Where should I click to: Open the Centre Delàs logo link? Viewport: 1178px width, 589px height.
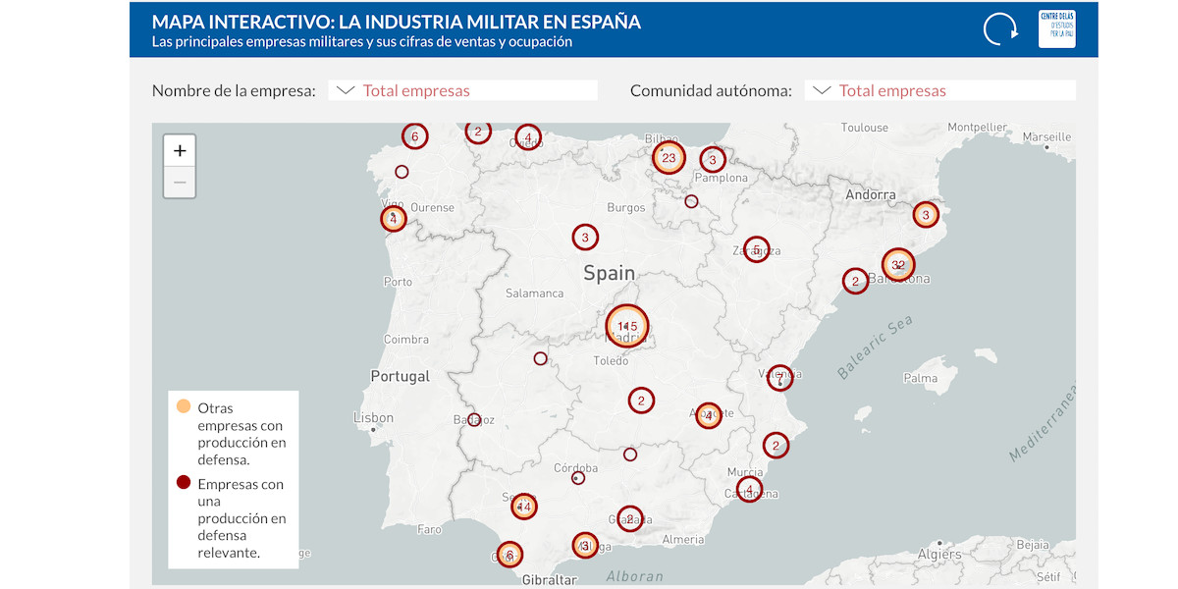point(1057,28)
